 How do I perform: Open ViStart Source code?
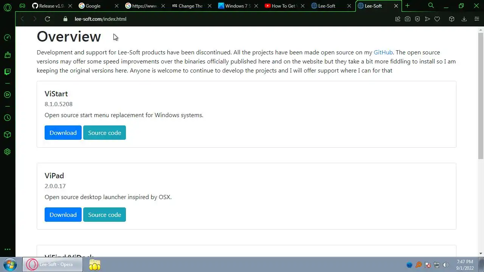[x=104, y=133]
